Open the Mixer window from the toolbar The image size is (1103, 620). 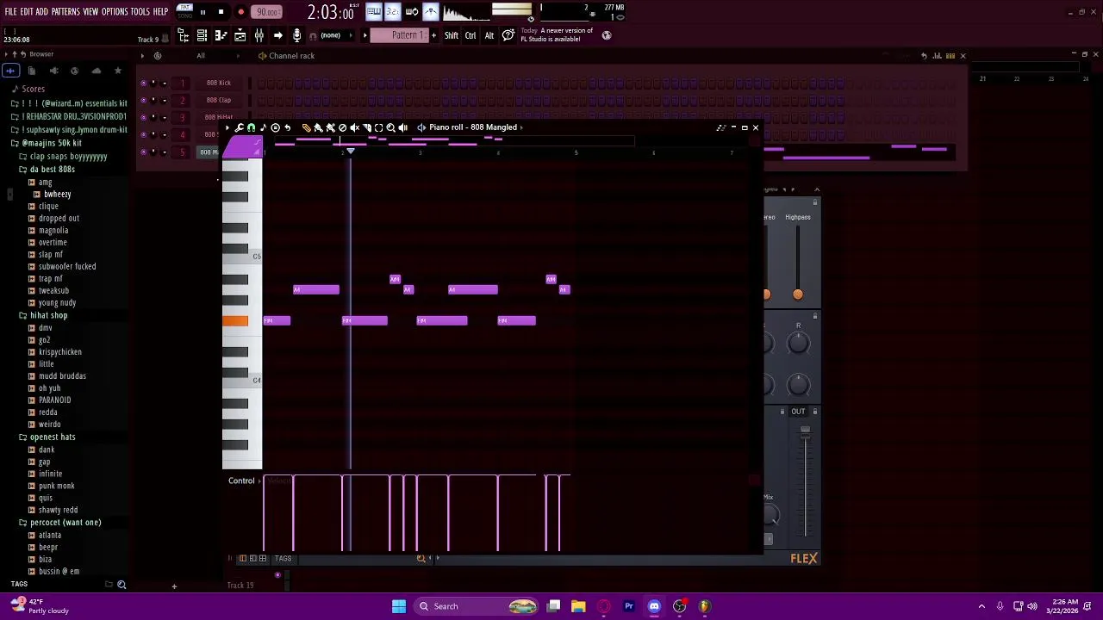pos(259,35)
